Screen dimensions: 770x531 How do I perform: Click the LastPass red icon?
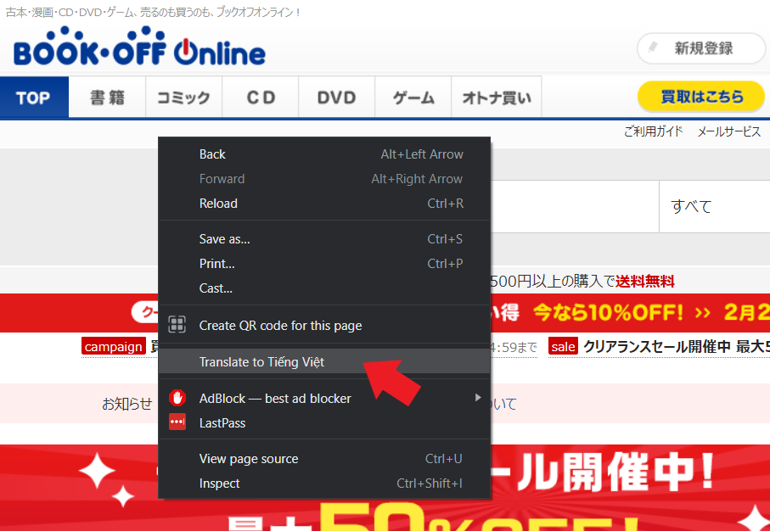(x=177, y=422)
